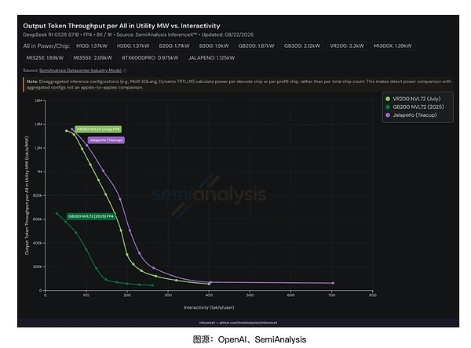This screenshot has width=471, height=348.
Task: Click the external-link icon beside the source link
Action: pos(125,71)
